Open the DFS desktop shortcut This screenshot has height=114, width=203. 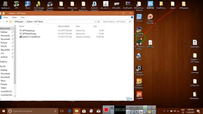tap(16, 5)
